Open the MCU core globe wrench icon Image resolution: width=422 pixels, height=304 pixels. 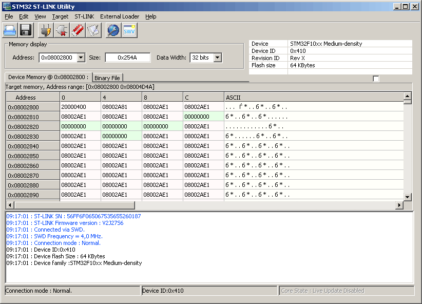pos(113,31)
